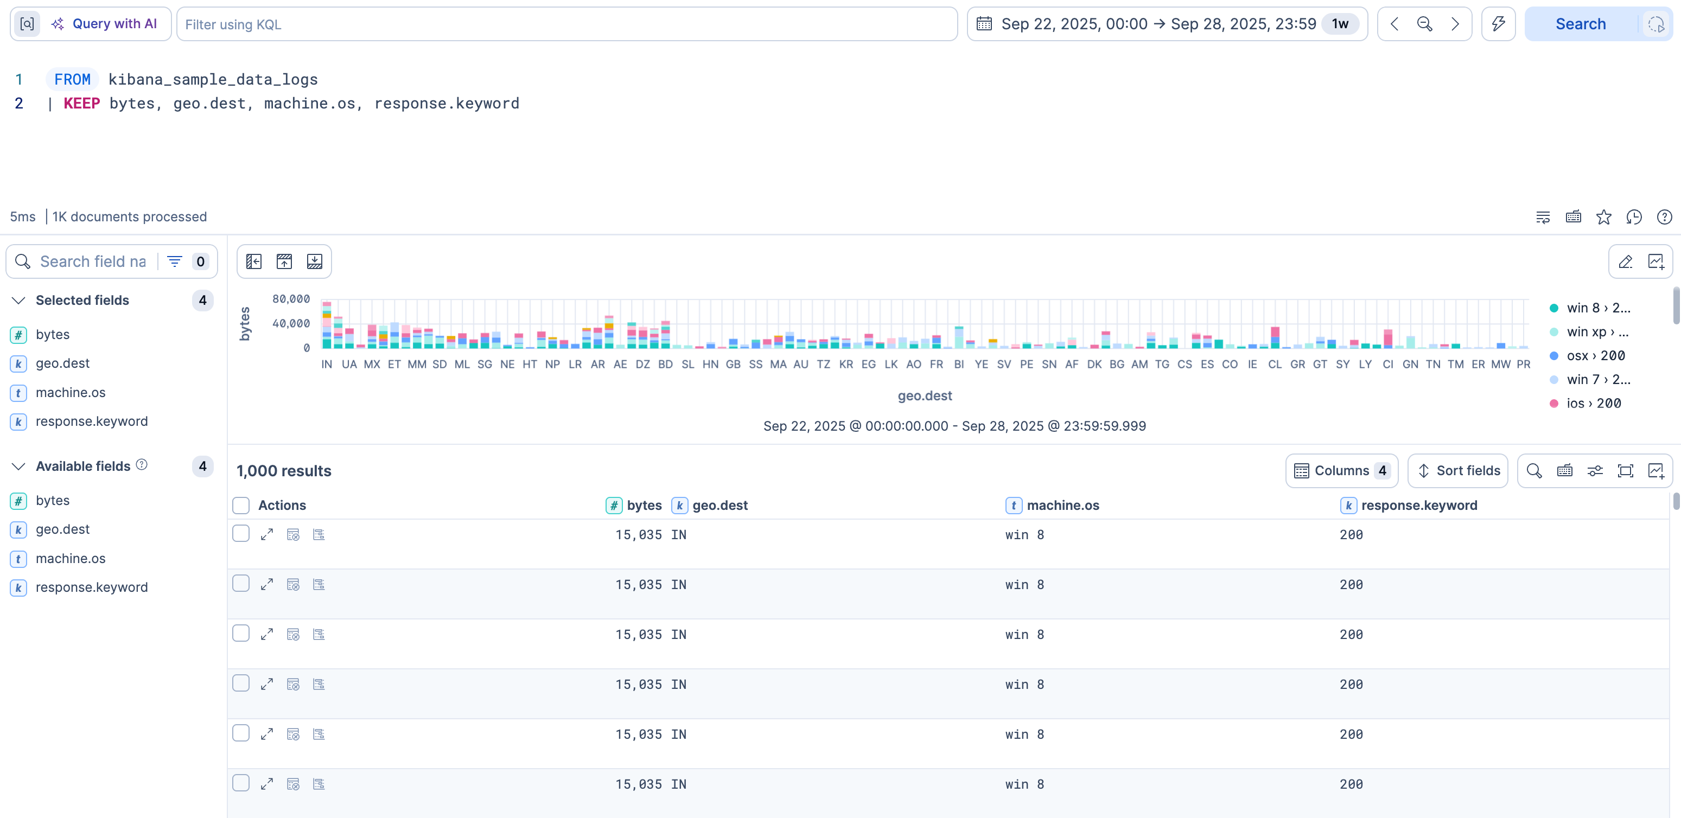Screen dimensions: 1681x818
Task: Check the second result row checkbox
Action: point(241,583)
